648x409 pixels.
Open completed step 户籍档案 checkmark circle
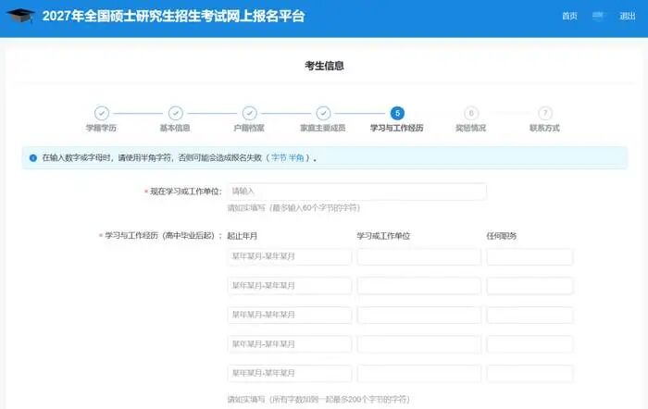click(x=249, y=113)
